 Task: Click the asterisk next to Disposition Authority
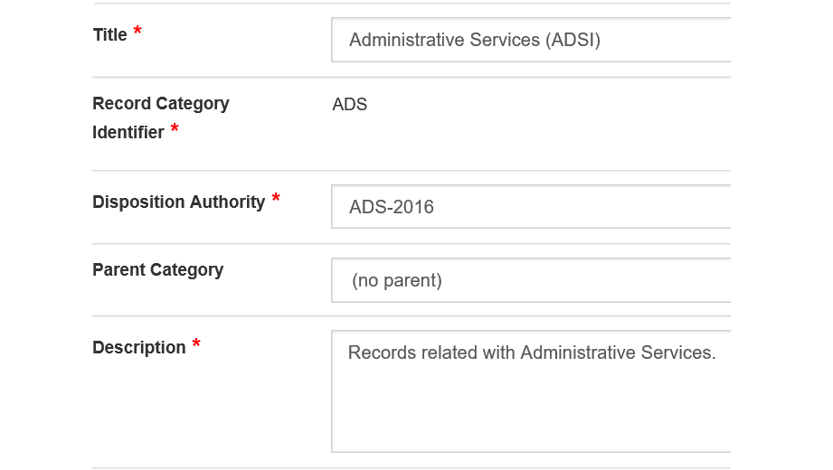point(276,198)
